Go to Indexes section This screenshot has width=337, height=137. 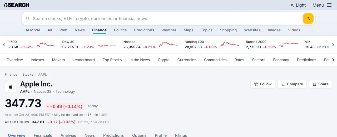[x=37, y=60]
